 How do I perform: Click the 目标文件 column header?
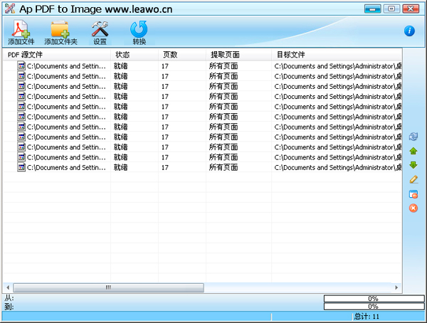point(337,55)
